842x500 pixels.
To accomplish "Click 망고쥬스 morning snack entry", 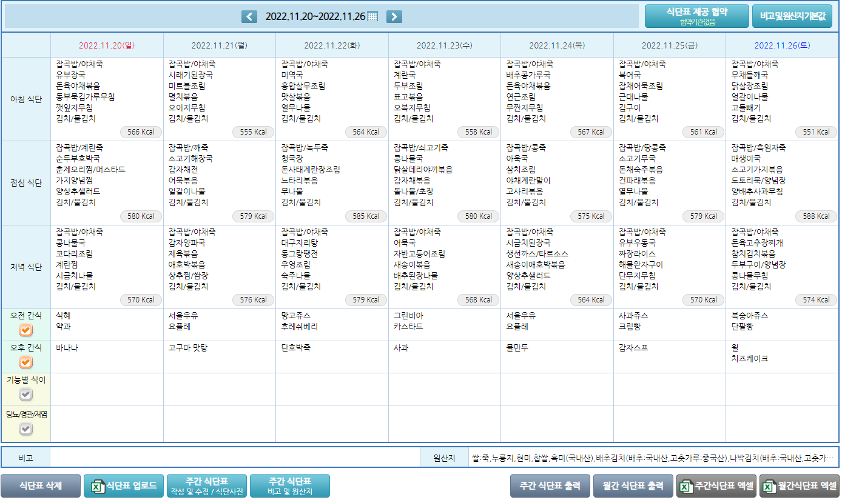I will click(296, 316).
